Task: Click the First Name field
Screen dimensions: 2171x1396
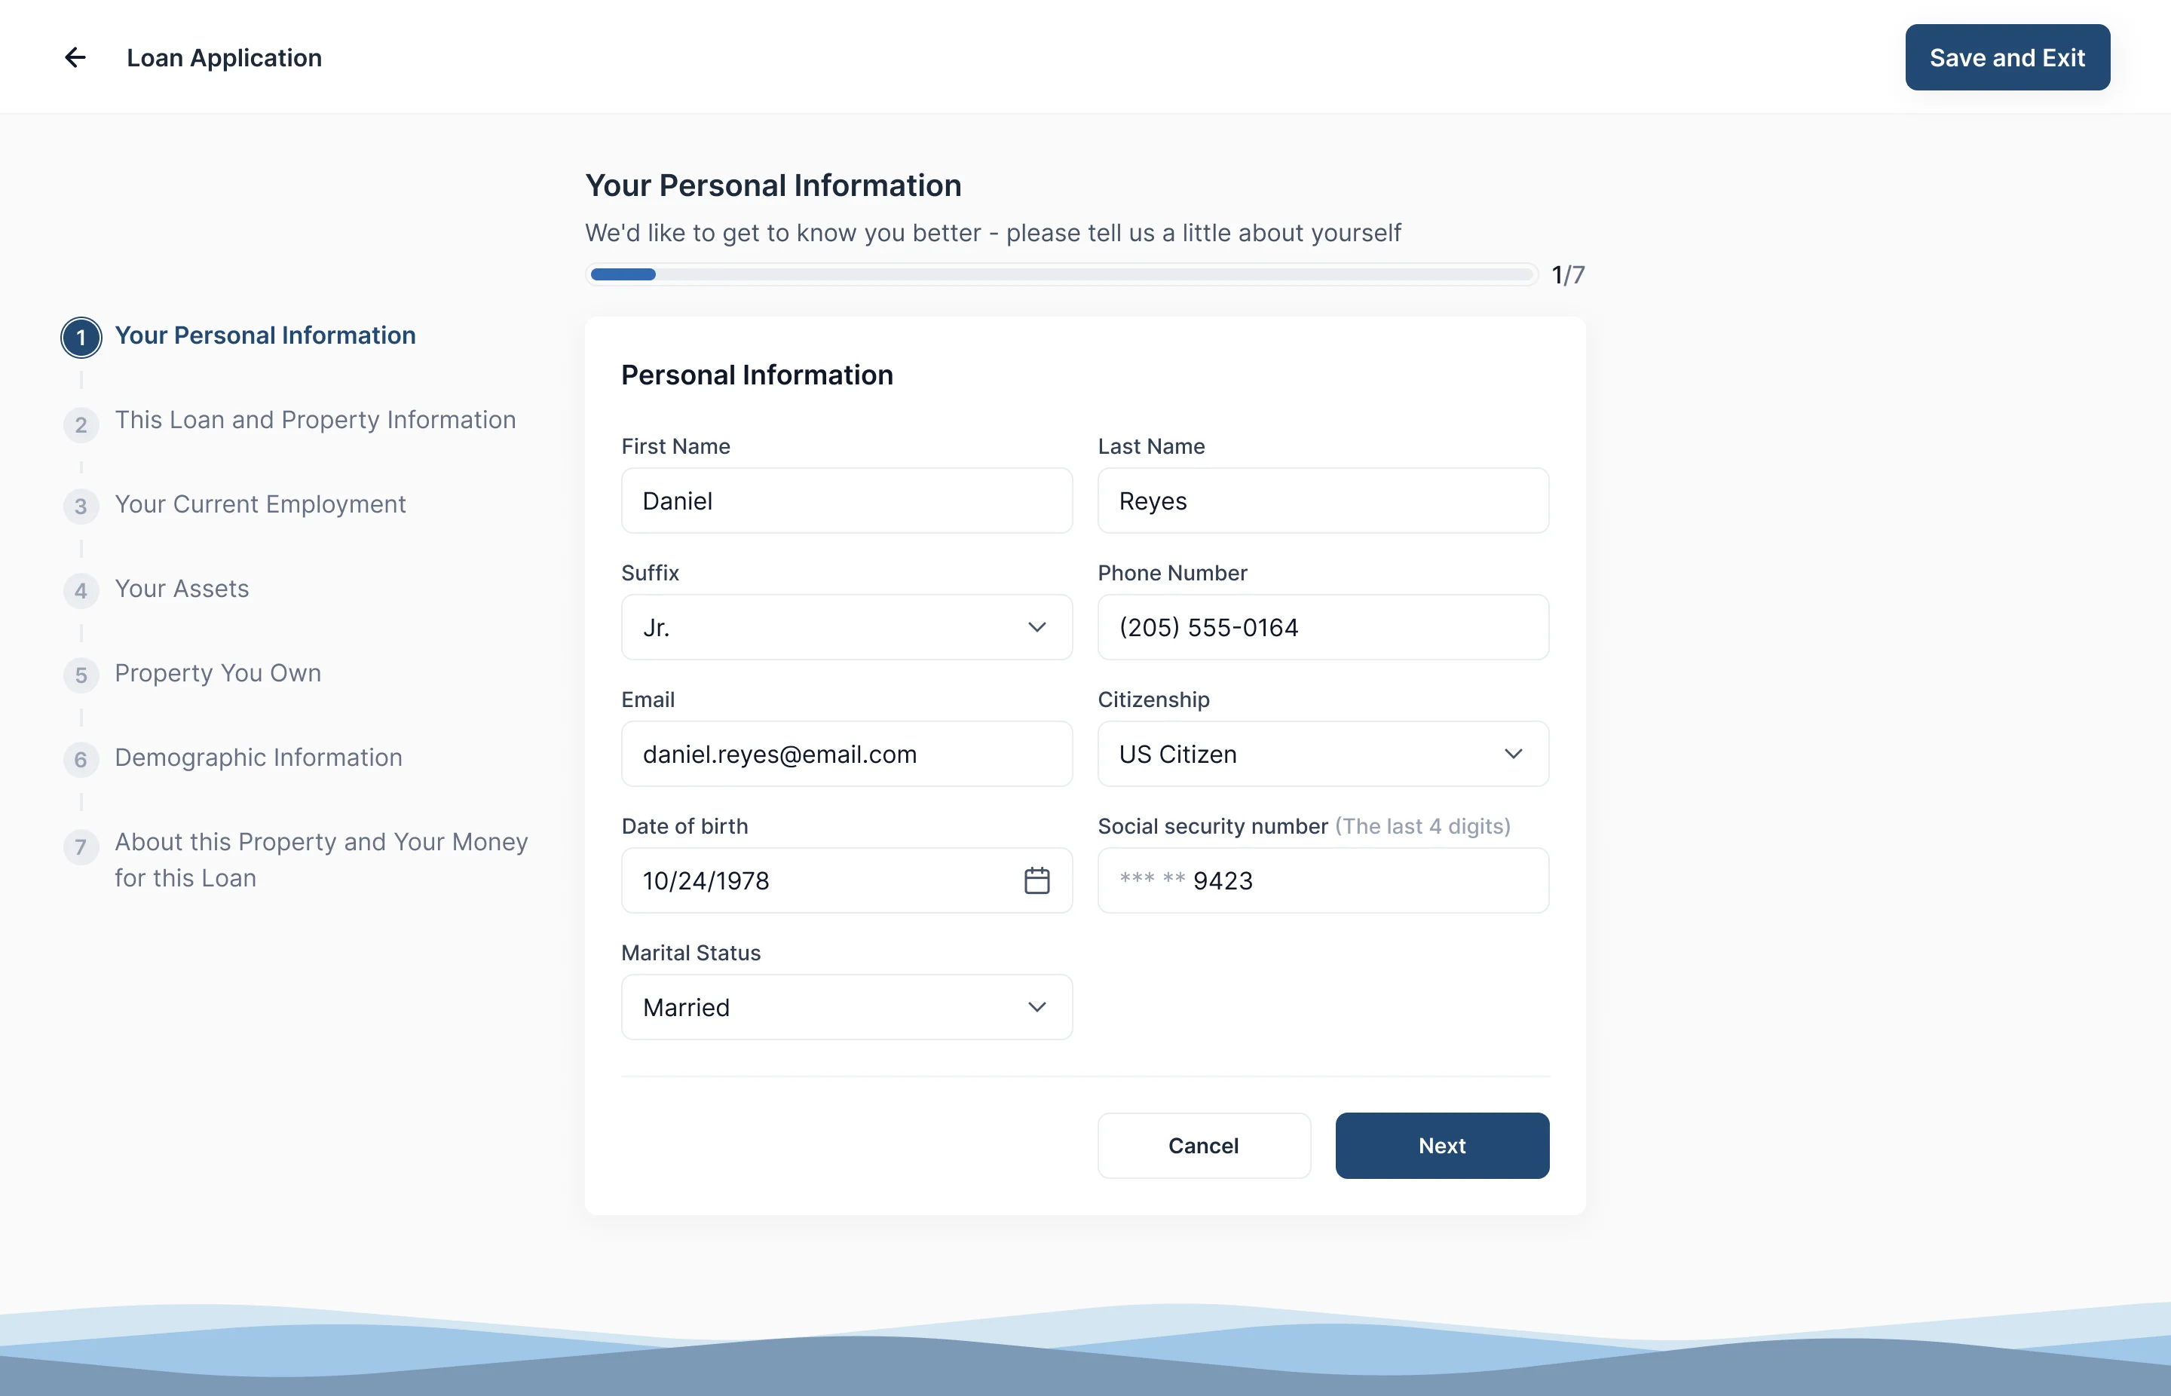Action: click(847, 501)
